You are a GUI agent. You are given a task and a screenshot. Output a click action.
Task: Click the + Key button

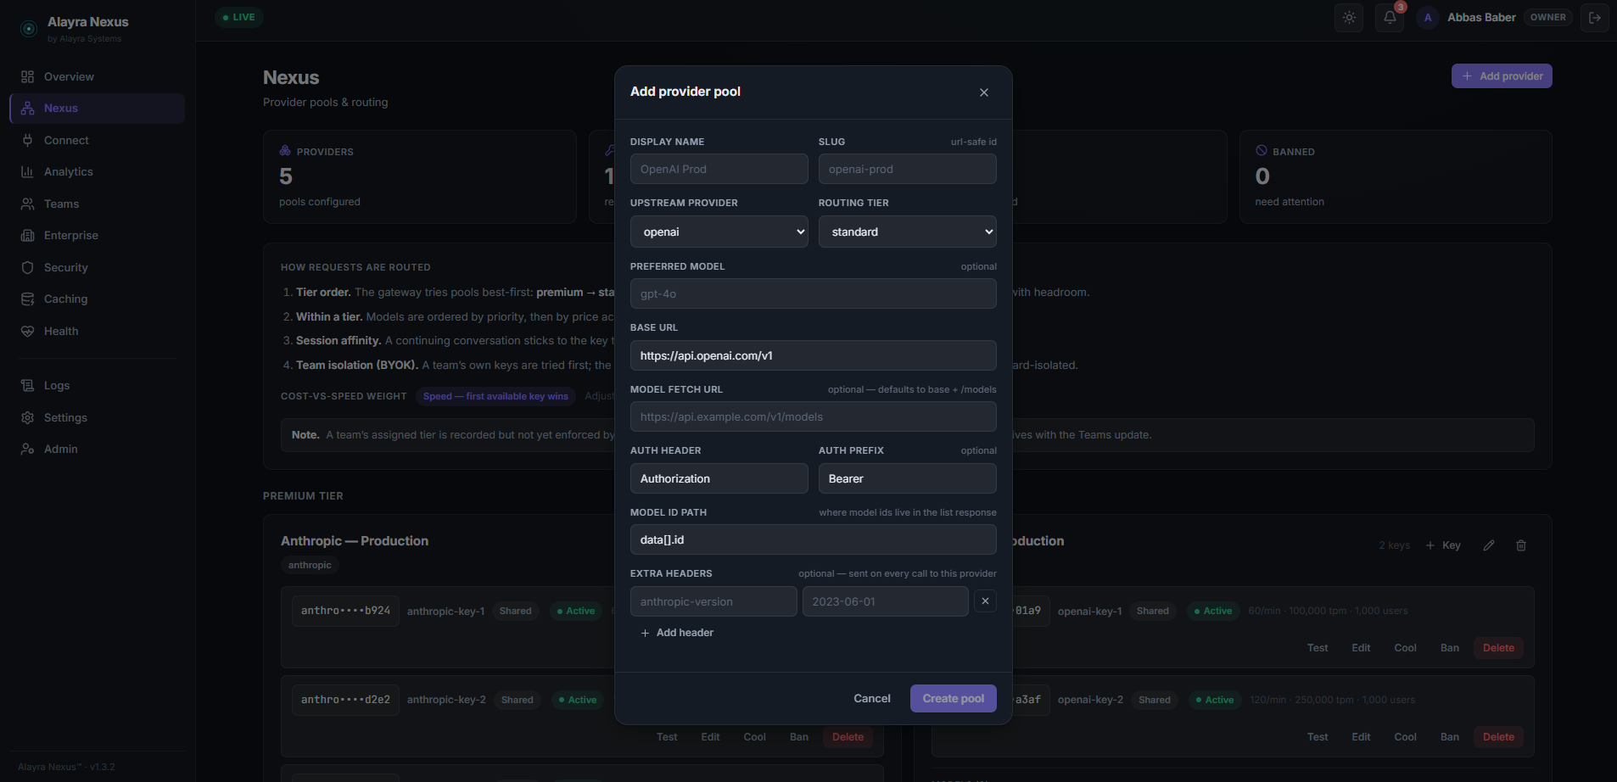pyautogui.click(x=1443, y=545)
